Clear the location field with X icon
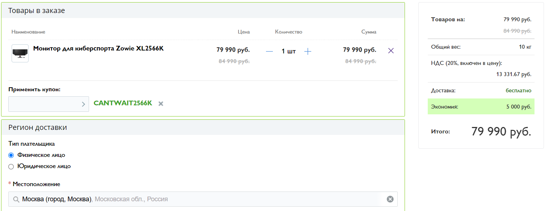545x211 pixels. pos(390,199)
